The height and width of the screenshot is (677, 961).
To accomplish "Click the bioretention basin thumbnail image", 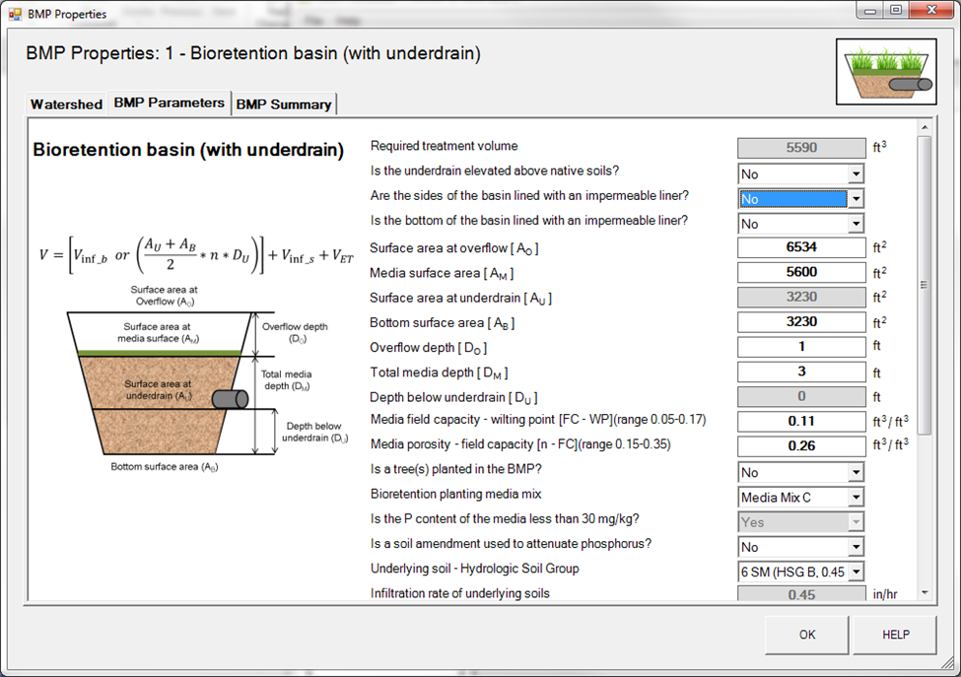I will pos(886,72).
